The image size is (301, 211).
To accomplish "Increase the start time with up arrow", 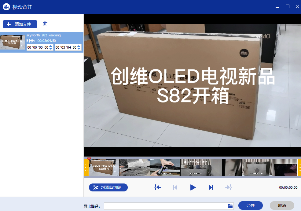I will [51, 46].
